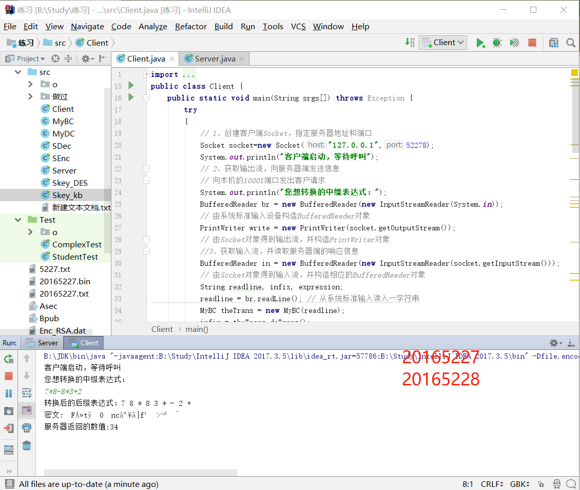The height and width of the screenshot is (490, 580).
Task: Run Client with coverage icon
Action: [x=514, y=43]
